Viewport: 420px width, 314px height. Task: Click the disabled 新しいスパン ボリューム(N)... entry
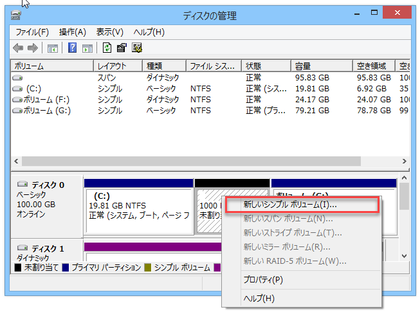coord(302,219)
